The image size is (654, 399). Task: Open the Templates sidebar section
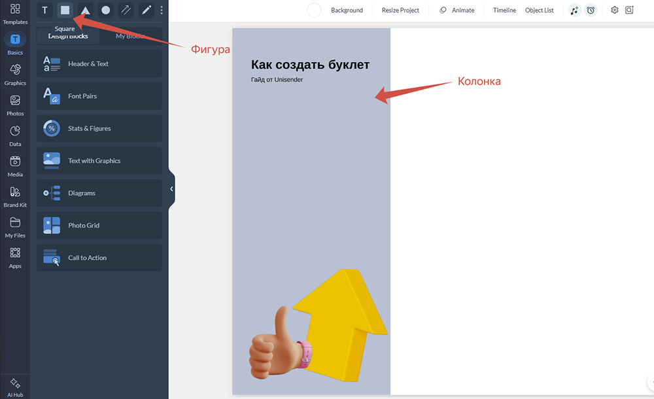pos(15,13)
